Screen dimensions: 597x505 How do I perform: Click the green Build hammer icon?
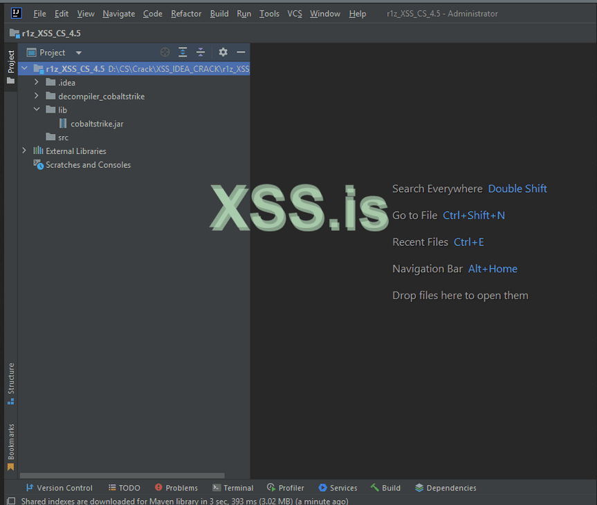(x=375, y=488)
